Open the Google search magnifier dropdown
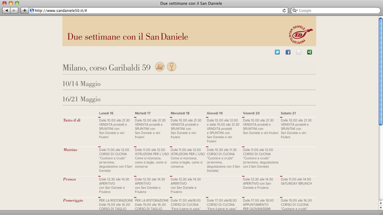Viewport: 383px width, 215px height. coord(295,11)
